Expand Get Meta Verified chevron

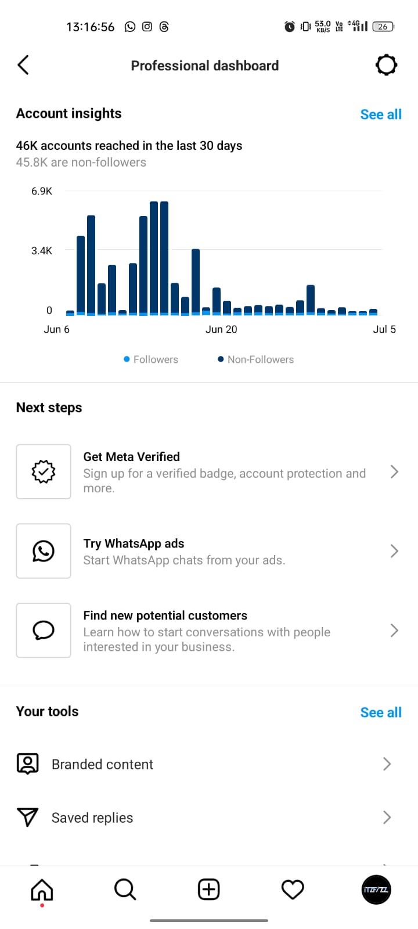pos(394,471)
